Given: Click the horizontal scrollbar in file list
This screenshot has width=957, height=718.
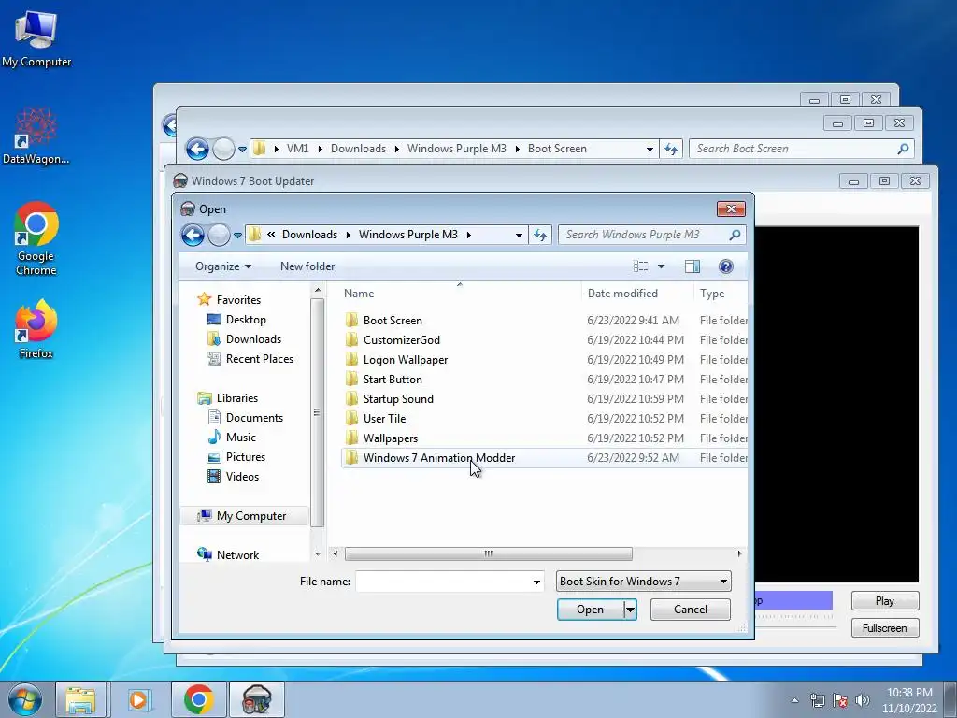Looking at the screenshot, I should pyautogui.click(x=488, y=553).
